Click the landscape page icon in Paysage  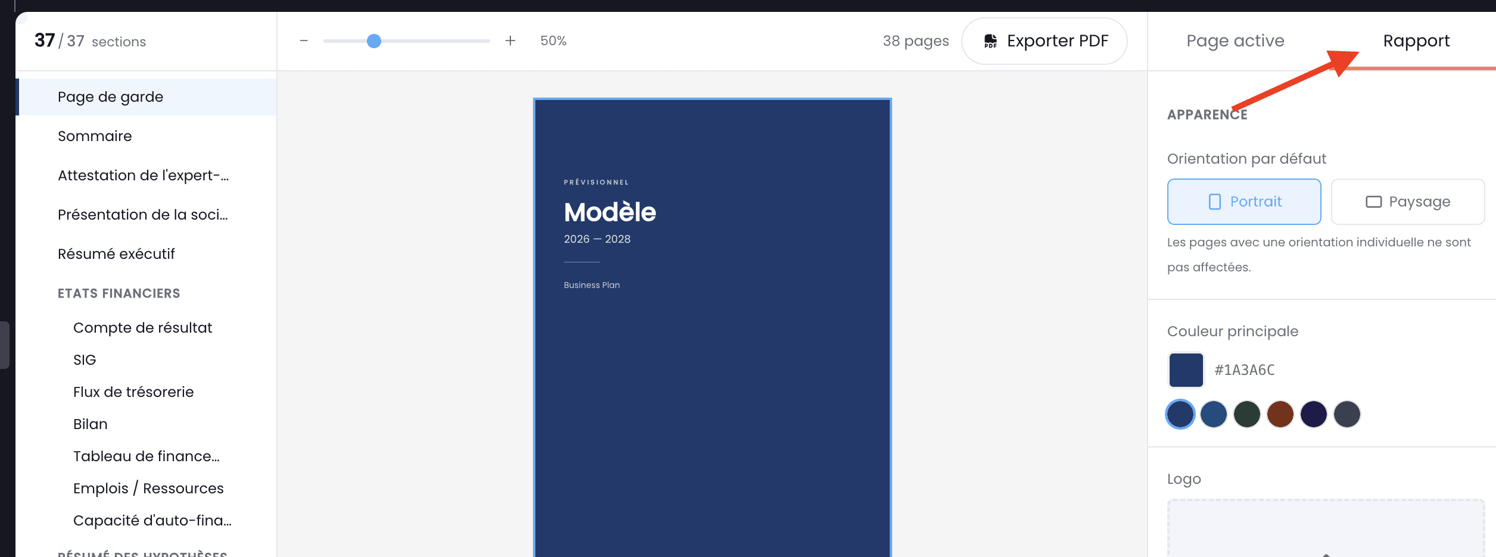(1373, 202)
